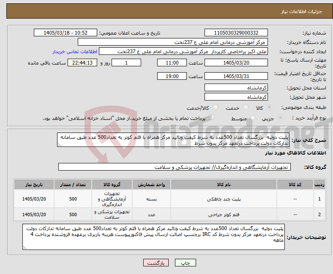Click the تاریخ نیاز column header
333x274 pixels.
point(34,184)
